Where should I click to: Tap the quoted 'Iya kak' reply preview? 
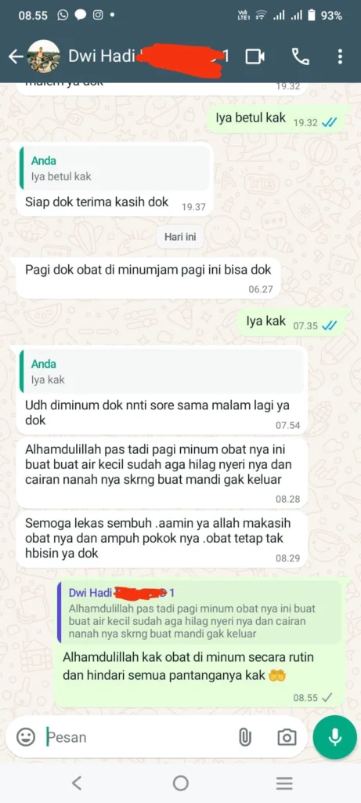[x=161, y=372]
